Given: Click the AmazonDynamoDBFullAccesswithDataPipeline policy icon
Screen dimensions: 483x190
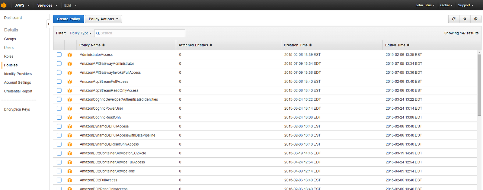Looking at the screenshot, I should coord(70,135).
